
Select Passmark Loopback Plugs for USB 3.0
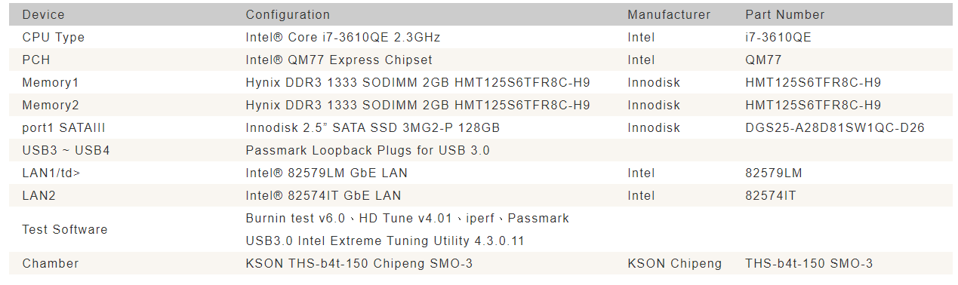(367, 150)
